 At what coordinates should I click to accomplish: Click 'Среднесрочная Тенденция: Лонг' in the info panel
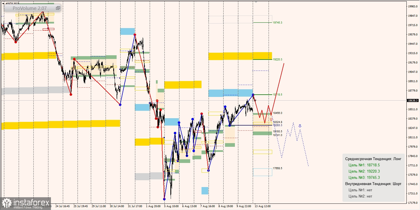pyautogui.click(x=373, y=159)
